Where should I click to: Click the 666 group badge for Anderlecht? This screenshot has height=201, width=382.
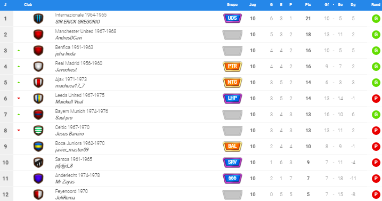232,178
